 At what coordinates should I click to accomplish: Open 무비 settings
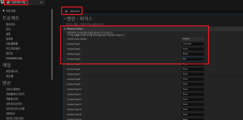(x=8, y=29)
